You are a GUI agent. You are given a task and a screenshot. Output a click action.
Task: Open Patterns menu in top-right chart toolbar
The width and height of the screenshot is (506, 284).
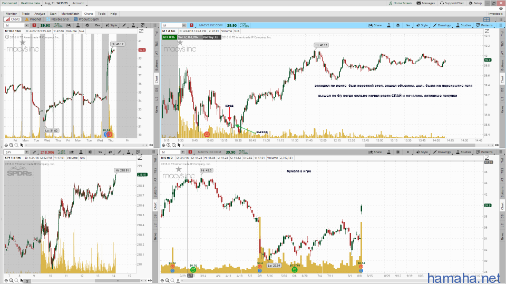(484, 25)
